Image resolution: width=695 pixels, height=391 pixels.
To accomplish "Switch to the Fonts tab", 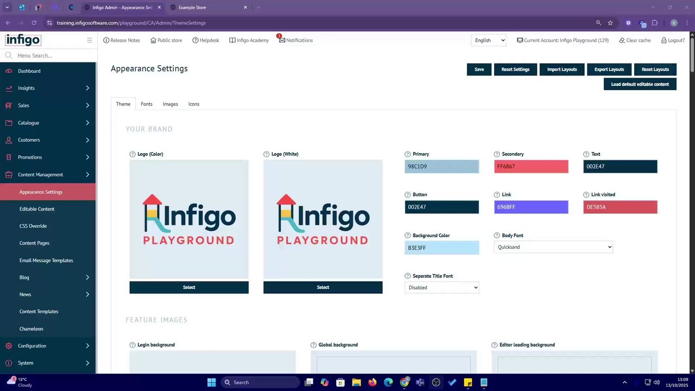I will [x=147, y=104].
